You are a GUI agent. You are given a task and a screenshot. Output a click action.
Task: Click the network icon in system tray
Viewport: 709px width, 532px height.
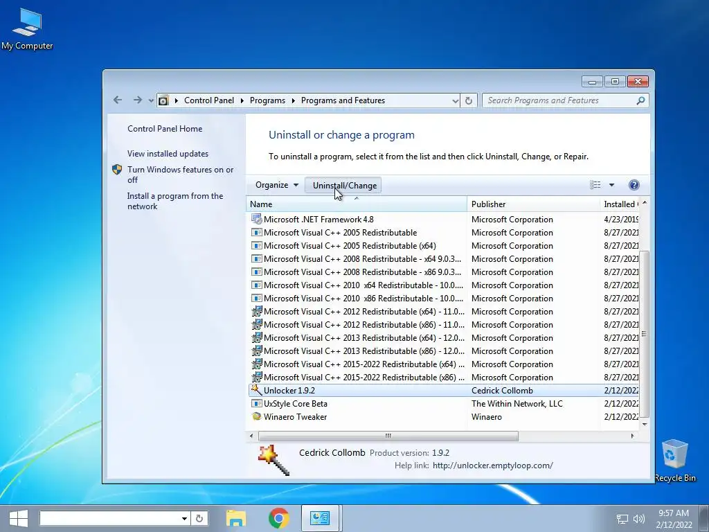tap(622, 519)
